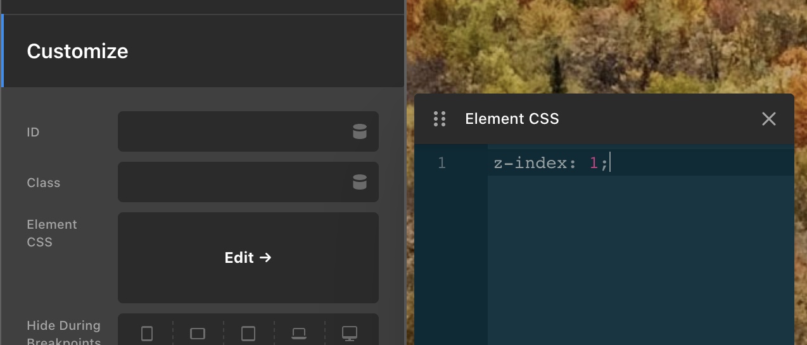The width and height of the screenshot is (807, 345).
Task: Close the Element CSS editor panel
Action: click(x=768, y=119)
